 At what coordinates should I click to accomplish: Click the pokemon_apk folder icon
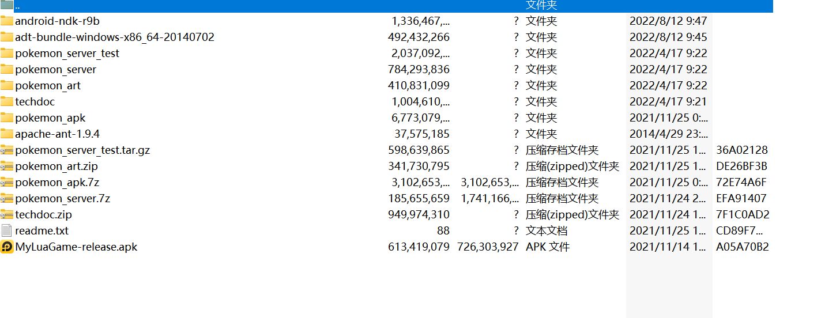click(x=7, y=118)
